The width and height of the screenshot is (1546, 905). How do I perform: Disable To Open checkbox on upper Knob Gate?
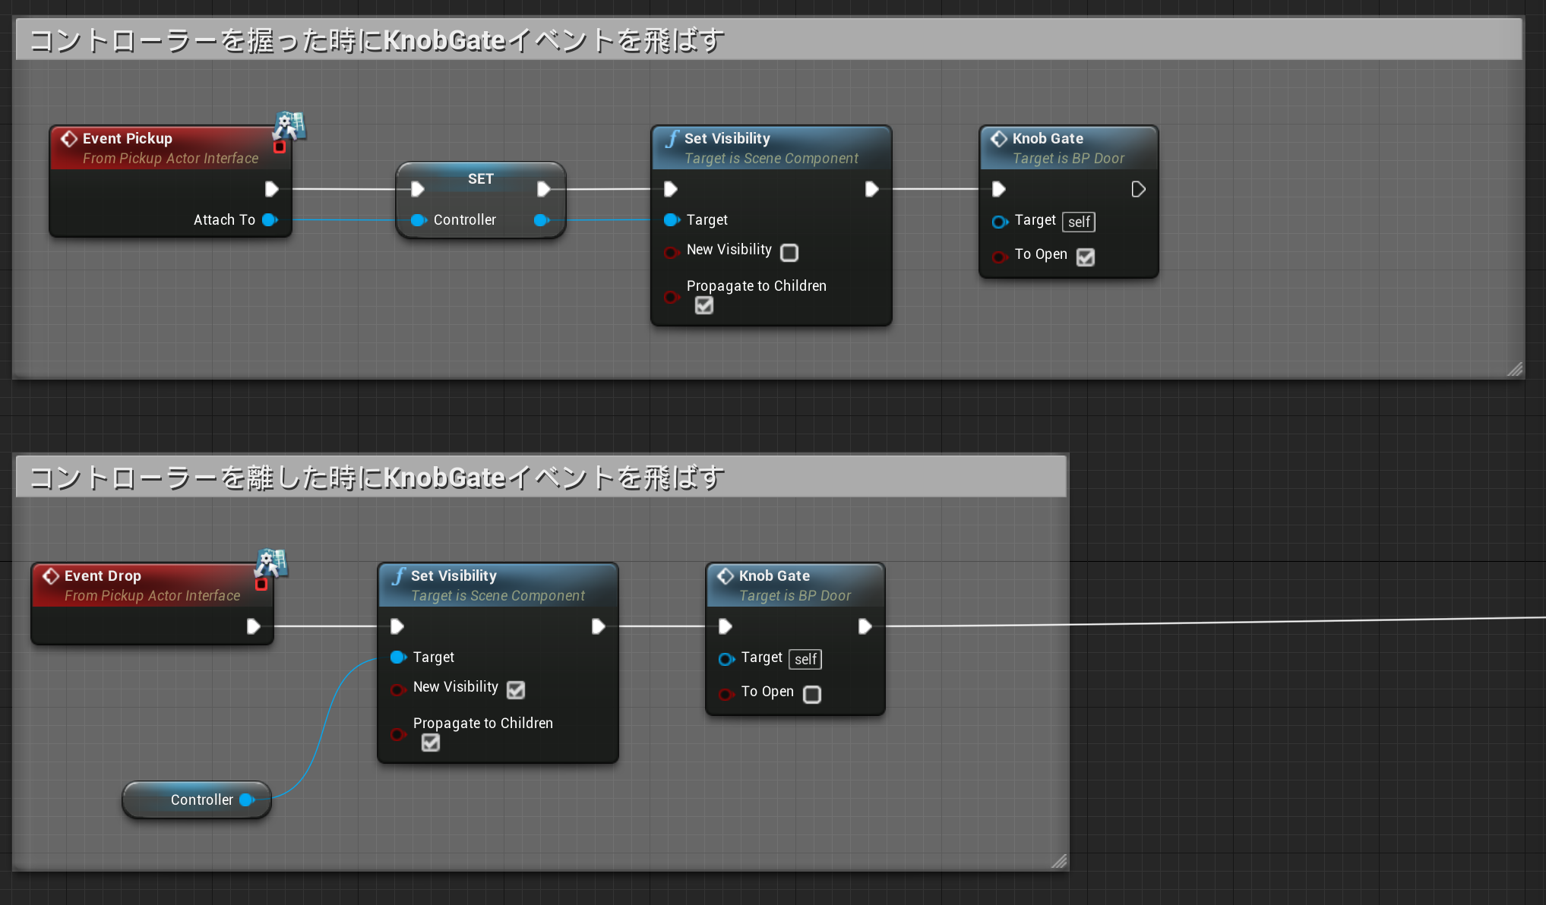point(1086,257)
